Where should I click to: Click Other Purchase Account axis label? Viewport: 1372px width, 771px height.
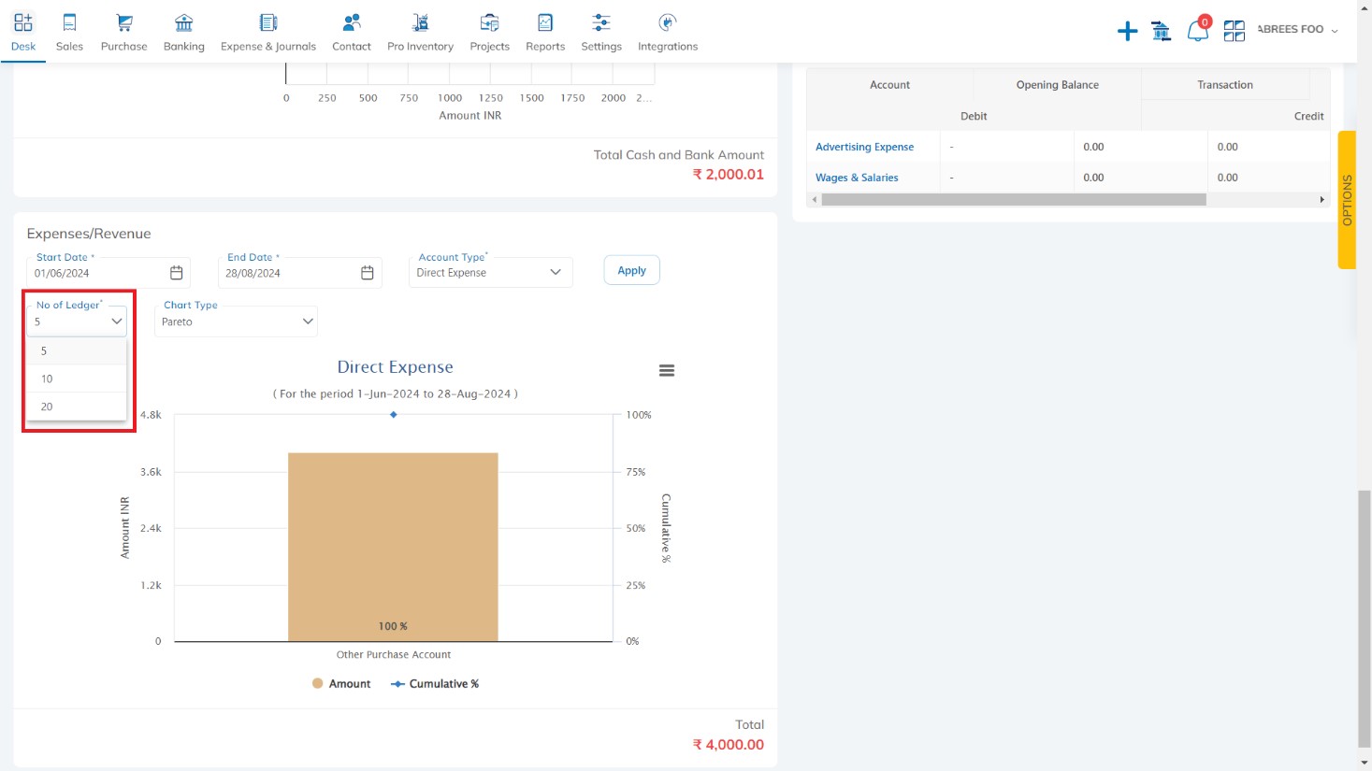(394, 655)
